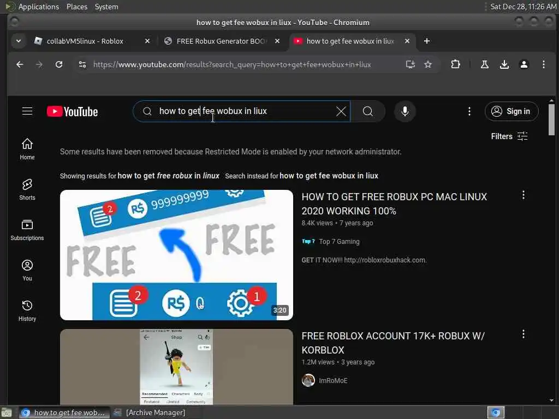Open the Chromium three-dot menu
The height and width of the screenshot is (419, 559).
click(x=543, y=64)
